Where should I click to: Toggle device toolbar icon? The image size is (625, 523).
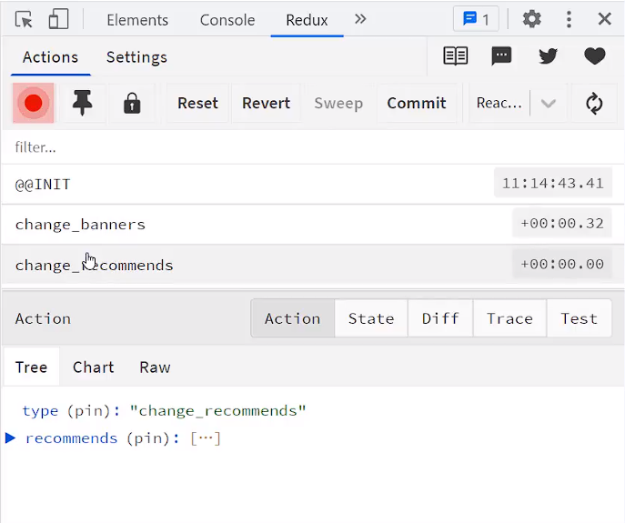58,19
